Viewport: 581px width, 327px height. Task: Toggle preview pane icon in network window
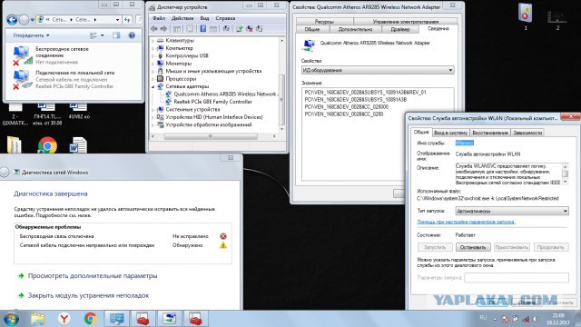[x=116, y=35]
